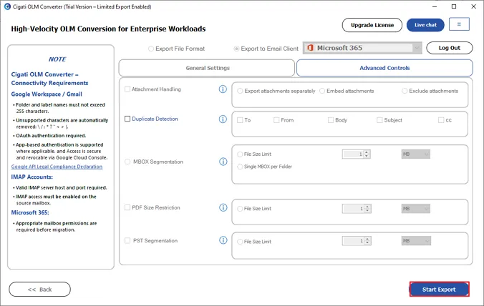Increase the PST Segmentation file size stepper
484x306 pixels.
pyautogui.click(x=367, y=239)
